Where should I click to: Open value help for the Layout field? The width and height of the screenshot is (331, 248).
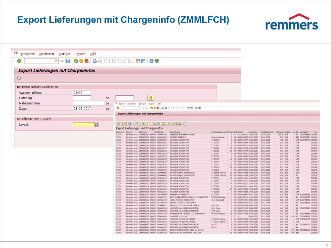pos(96,124)
